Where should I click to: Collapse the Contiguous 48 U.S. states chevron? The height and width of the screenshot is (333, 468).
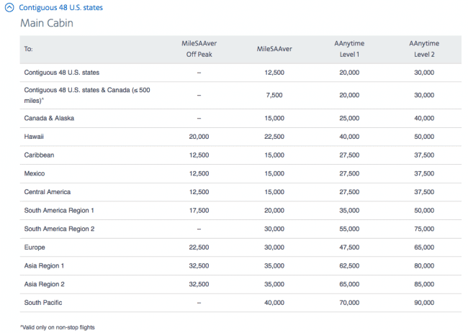tap(9, 8)
